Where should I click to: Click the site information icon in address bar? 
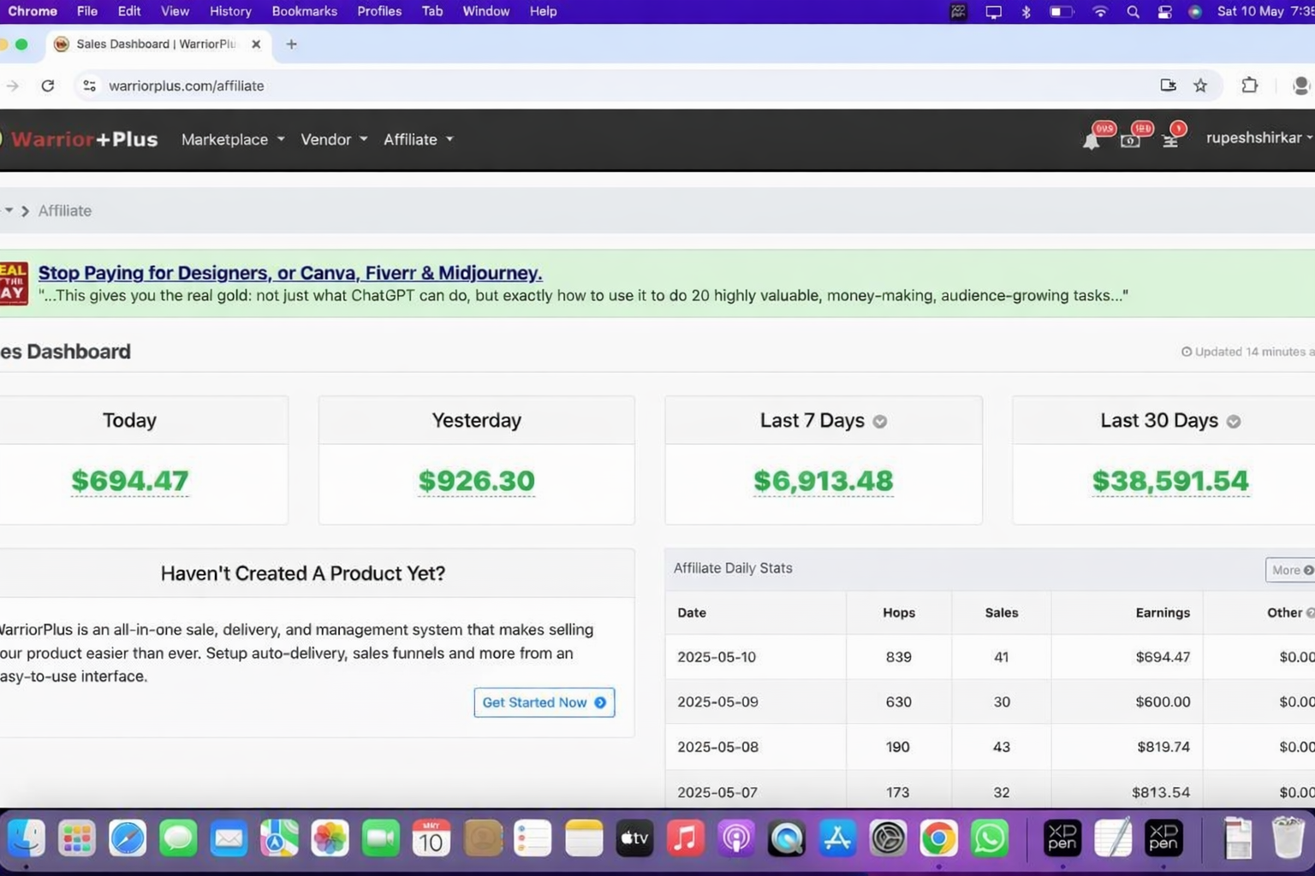(89, 86)
